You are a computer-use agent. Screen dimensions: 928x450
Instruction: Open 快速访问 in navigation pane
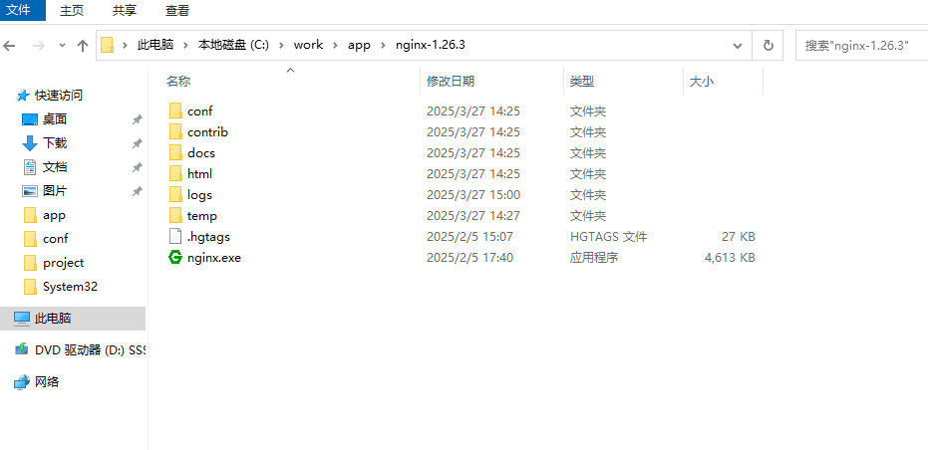pyautogui.click(x=59, y=96)
